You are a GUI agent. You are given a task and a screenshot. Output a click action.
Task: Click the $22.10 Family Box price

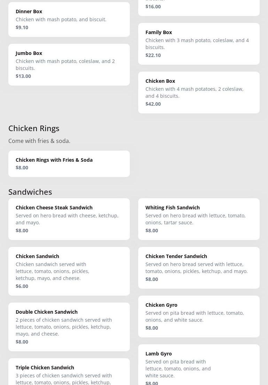coord(153,55)
